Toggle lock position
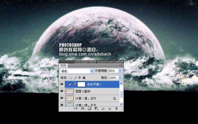 (79, 77)
